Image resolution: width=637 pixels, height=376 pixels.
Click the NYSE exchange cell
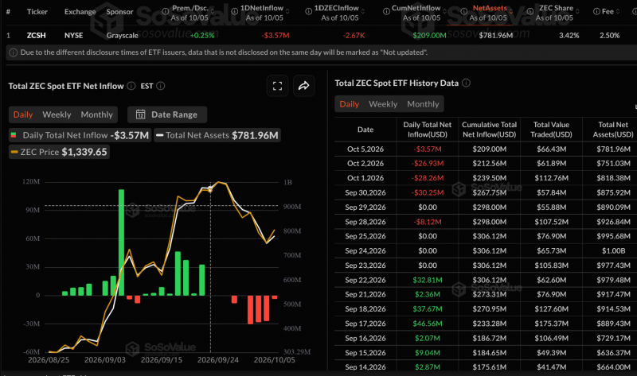(73, 35)
